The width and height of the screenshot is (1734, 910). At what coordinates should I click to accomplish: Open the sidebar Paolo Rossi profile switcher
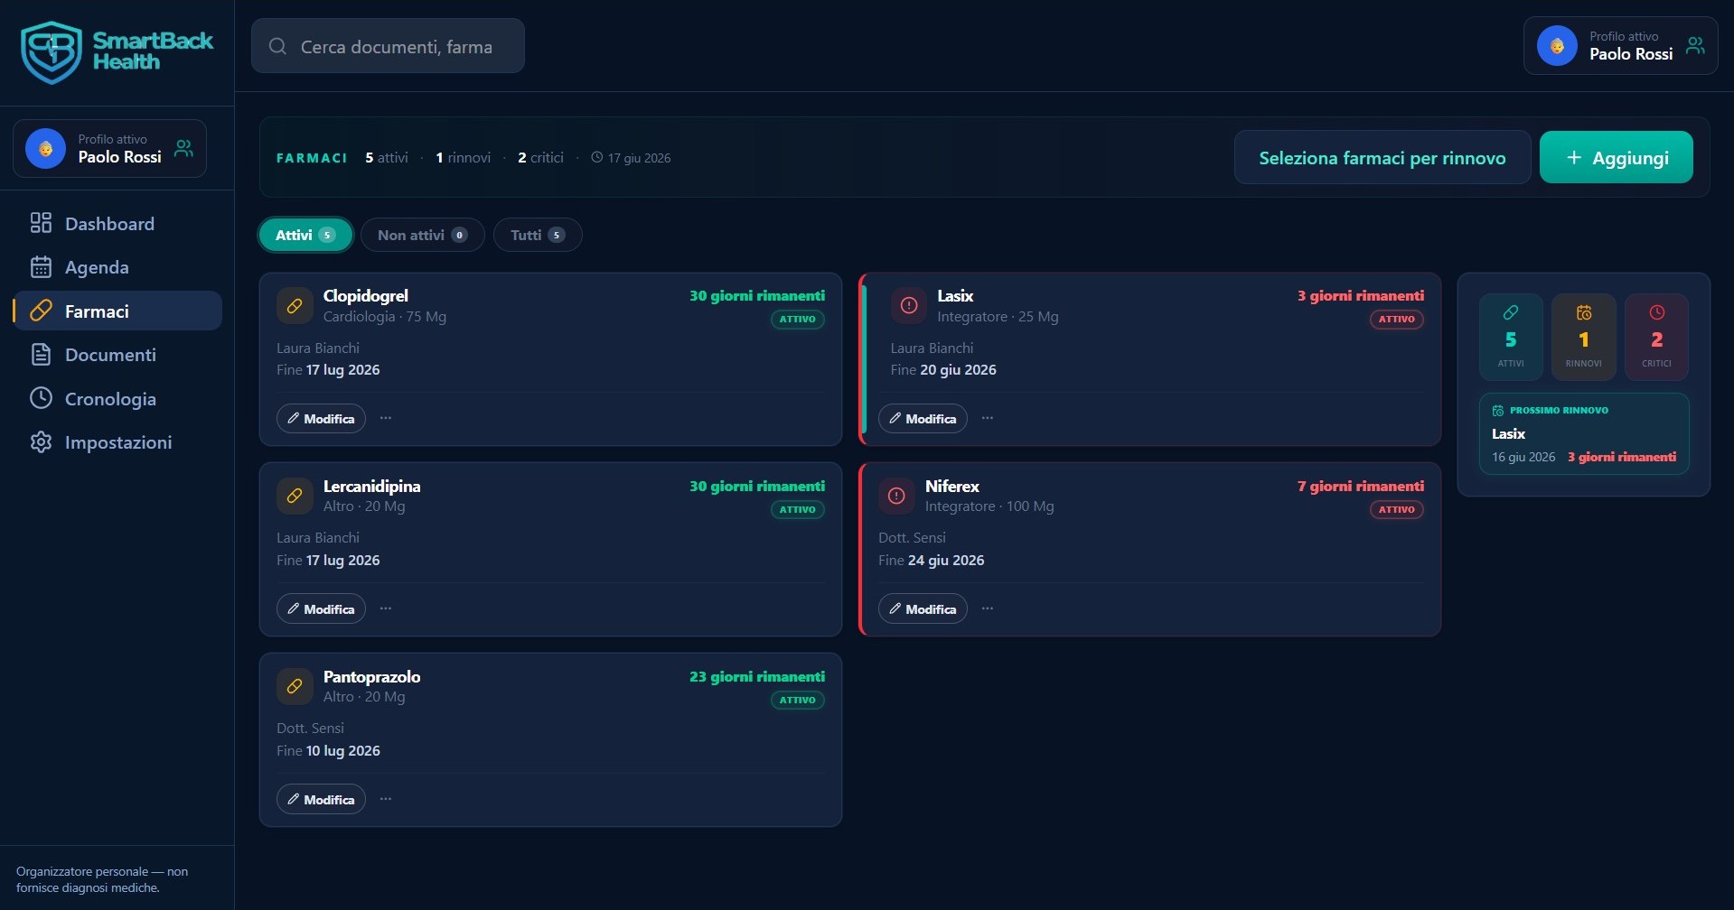coord(109,148)
